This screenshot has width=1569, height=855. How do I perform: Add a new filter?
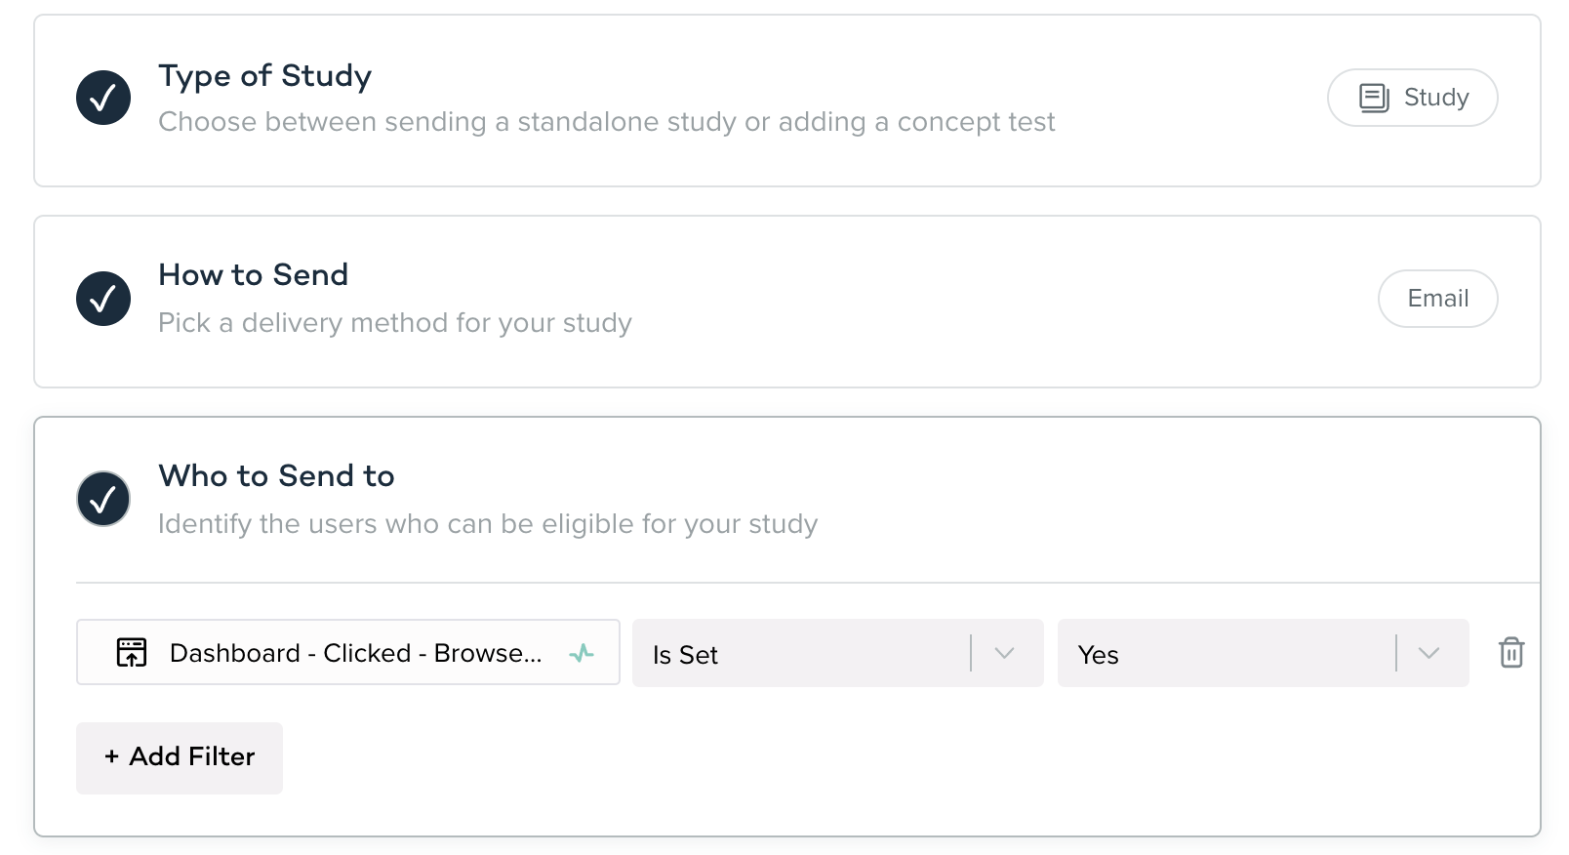[x=180, y=757]
